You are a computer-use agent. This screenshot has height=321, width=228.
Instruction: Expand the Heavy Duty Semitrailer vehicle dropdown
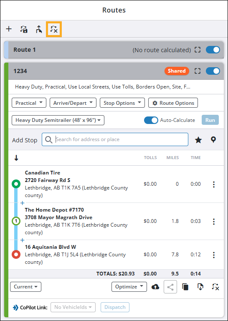coord(58,120)
